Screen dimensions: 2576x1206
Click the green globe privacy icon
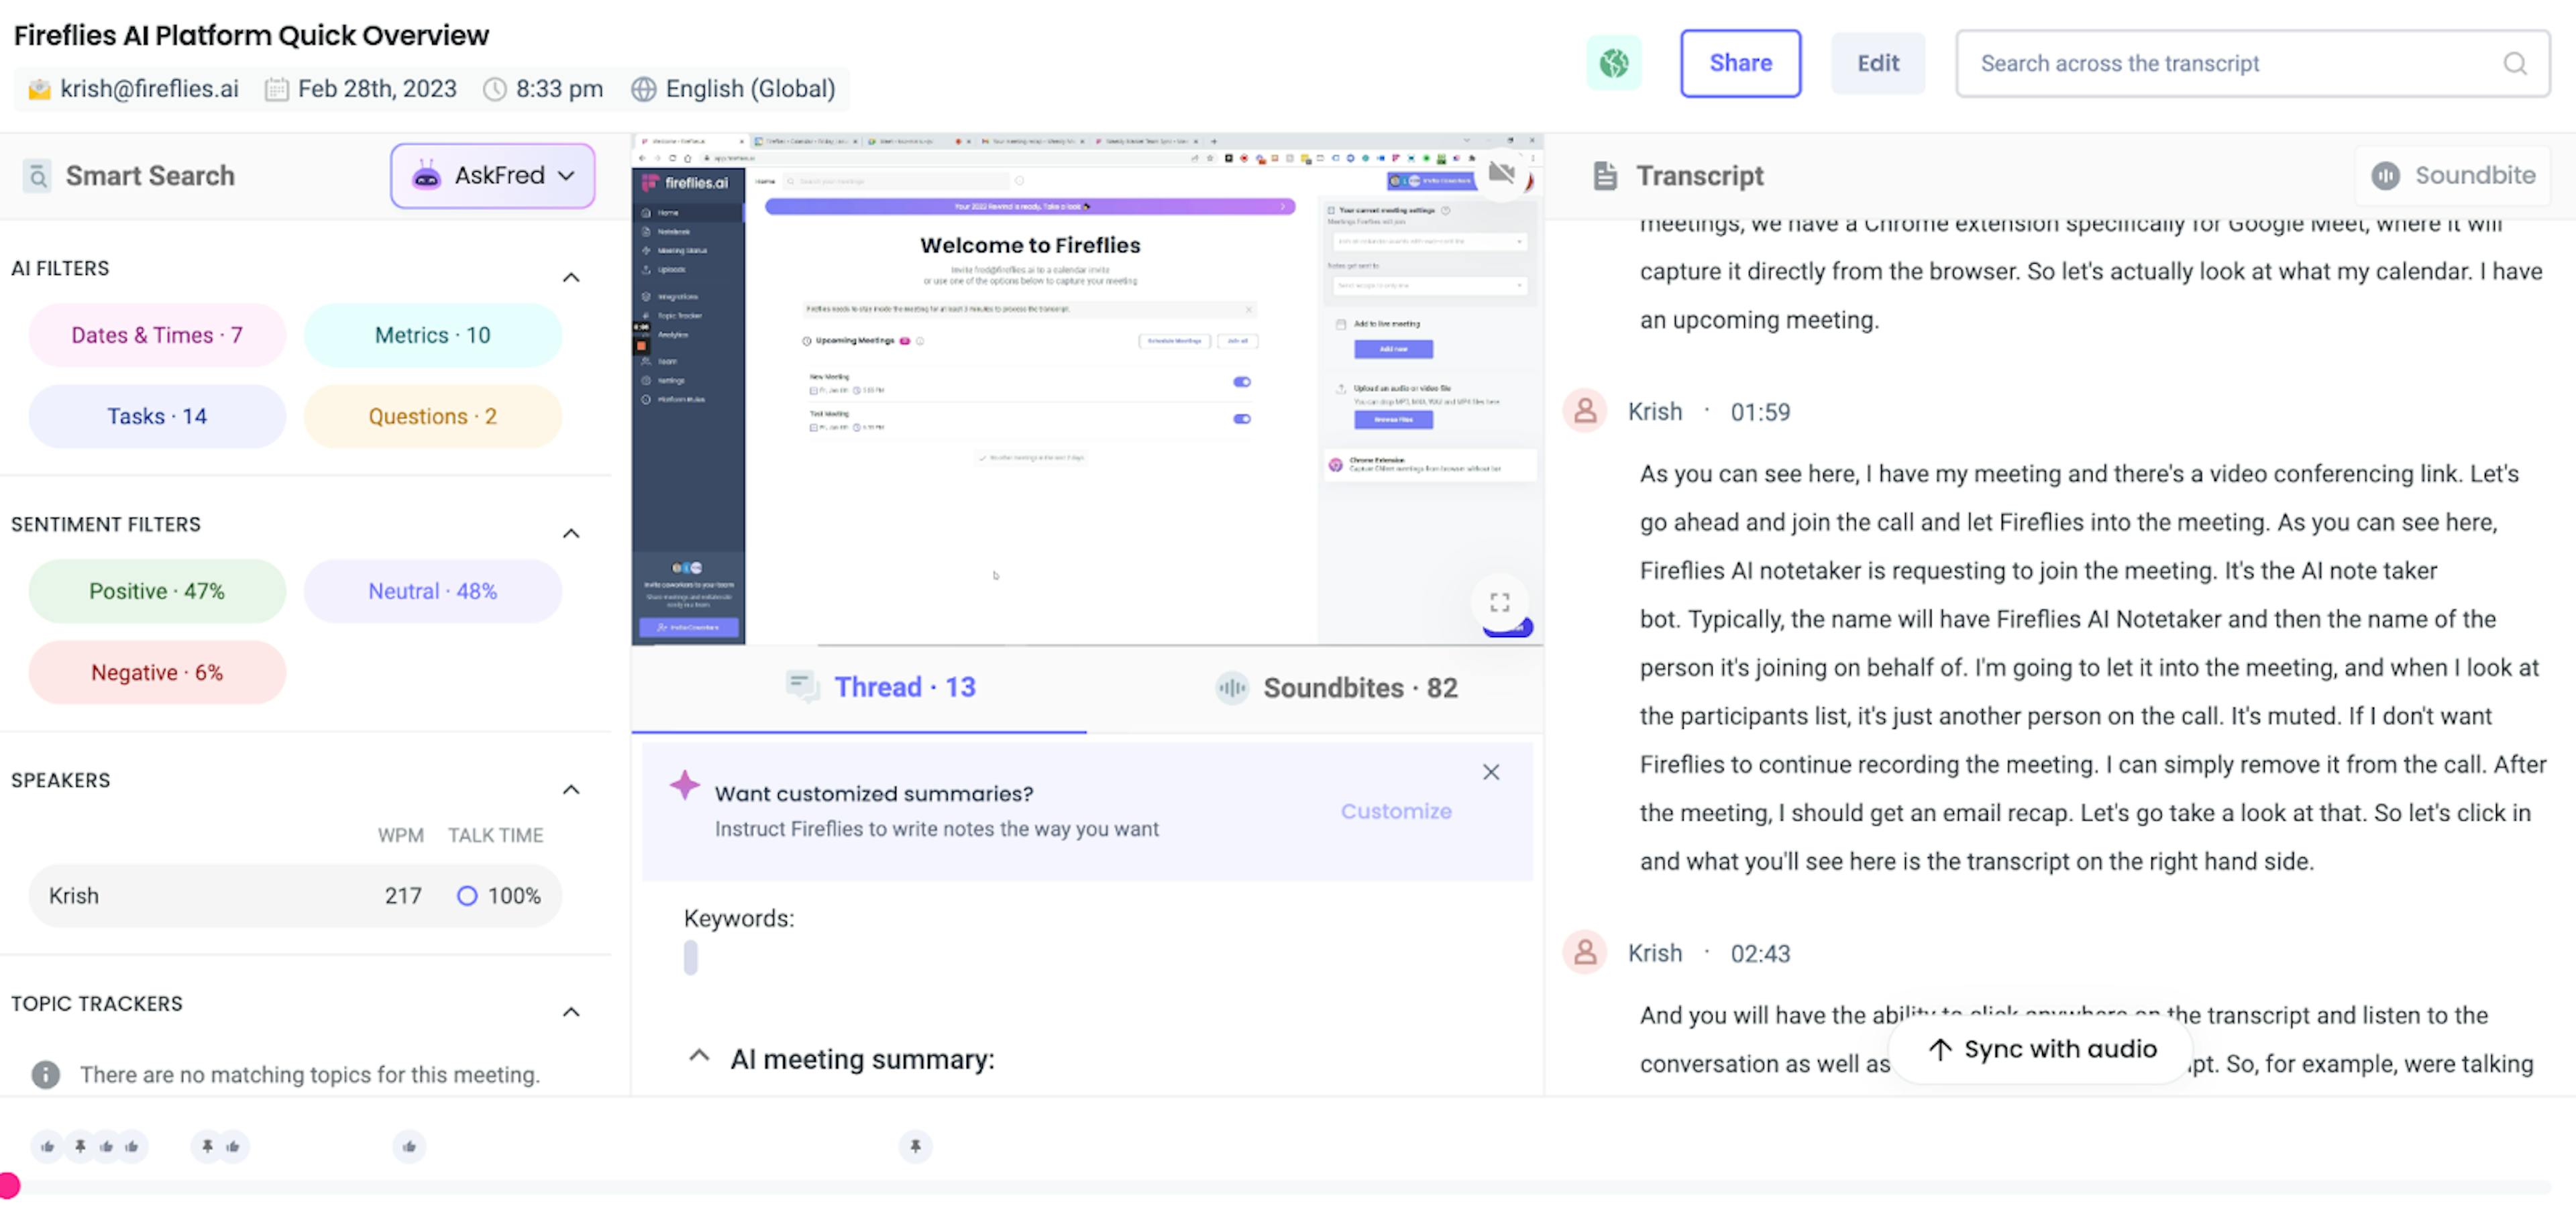pos(1613,63)
